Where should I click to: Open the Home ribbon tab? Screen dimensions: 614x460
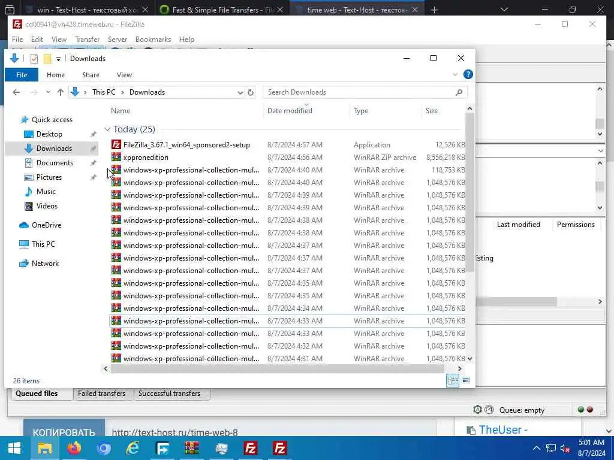[x=56, y=75]
